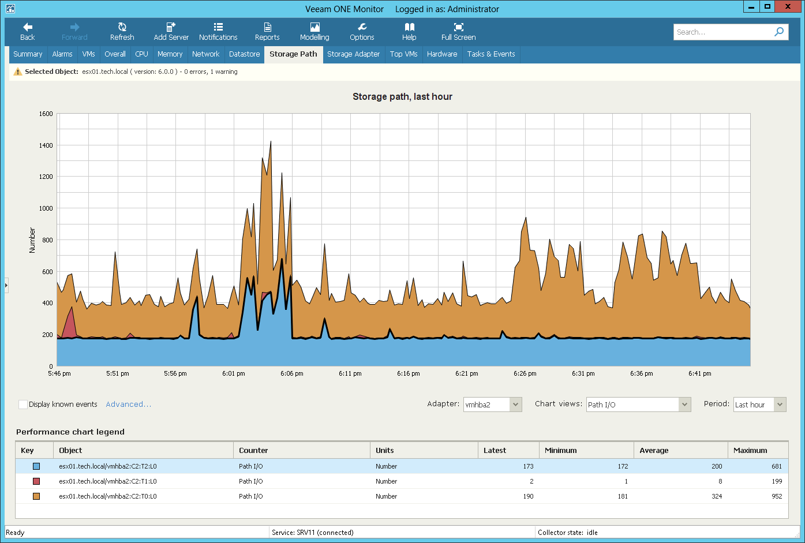Open the Reports toolbar icon
This screenshot has width=805, height=543.
click(x=267, y=27)
